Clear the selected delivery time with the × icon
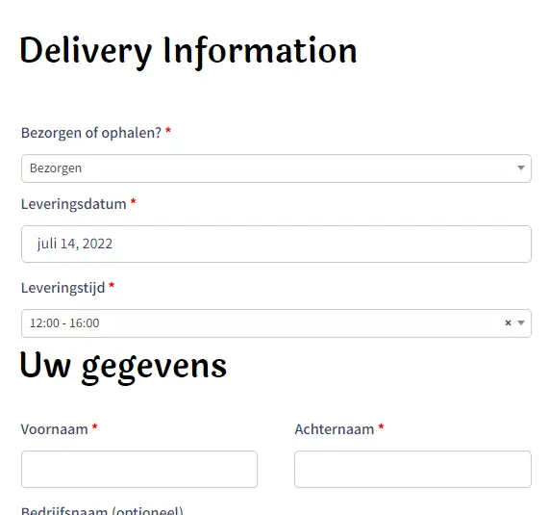 click(508, 322)
